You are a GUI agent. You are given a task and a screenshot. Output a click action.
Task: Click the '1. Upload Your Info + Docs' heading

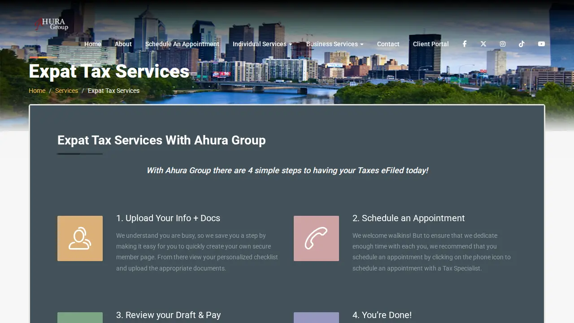pos(168,218)
